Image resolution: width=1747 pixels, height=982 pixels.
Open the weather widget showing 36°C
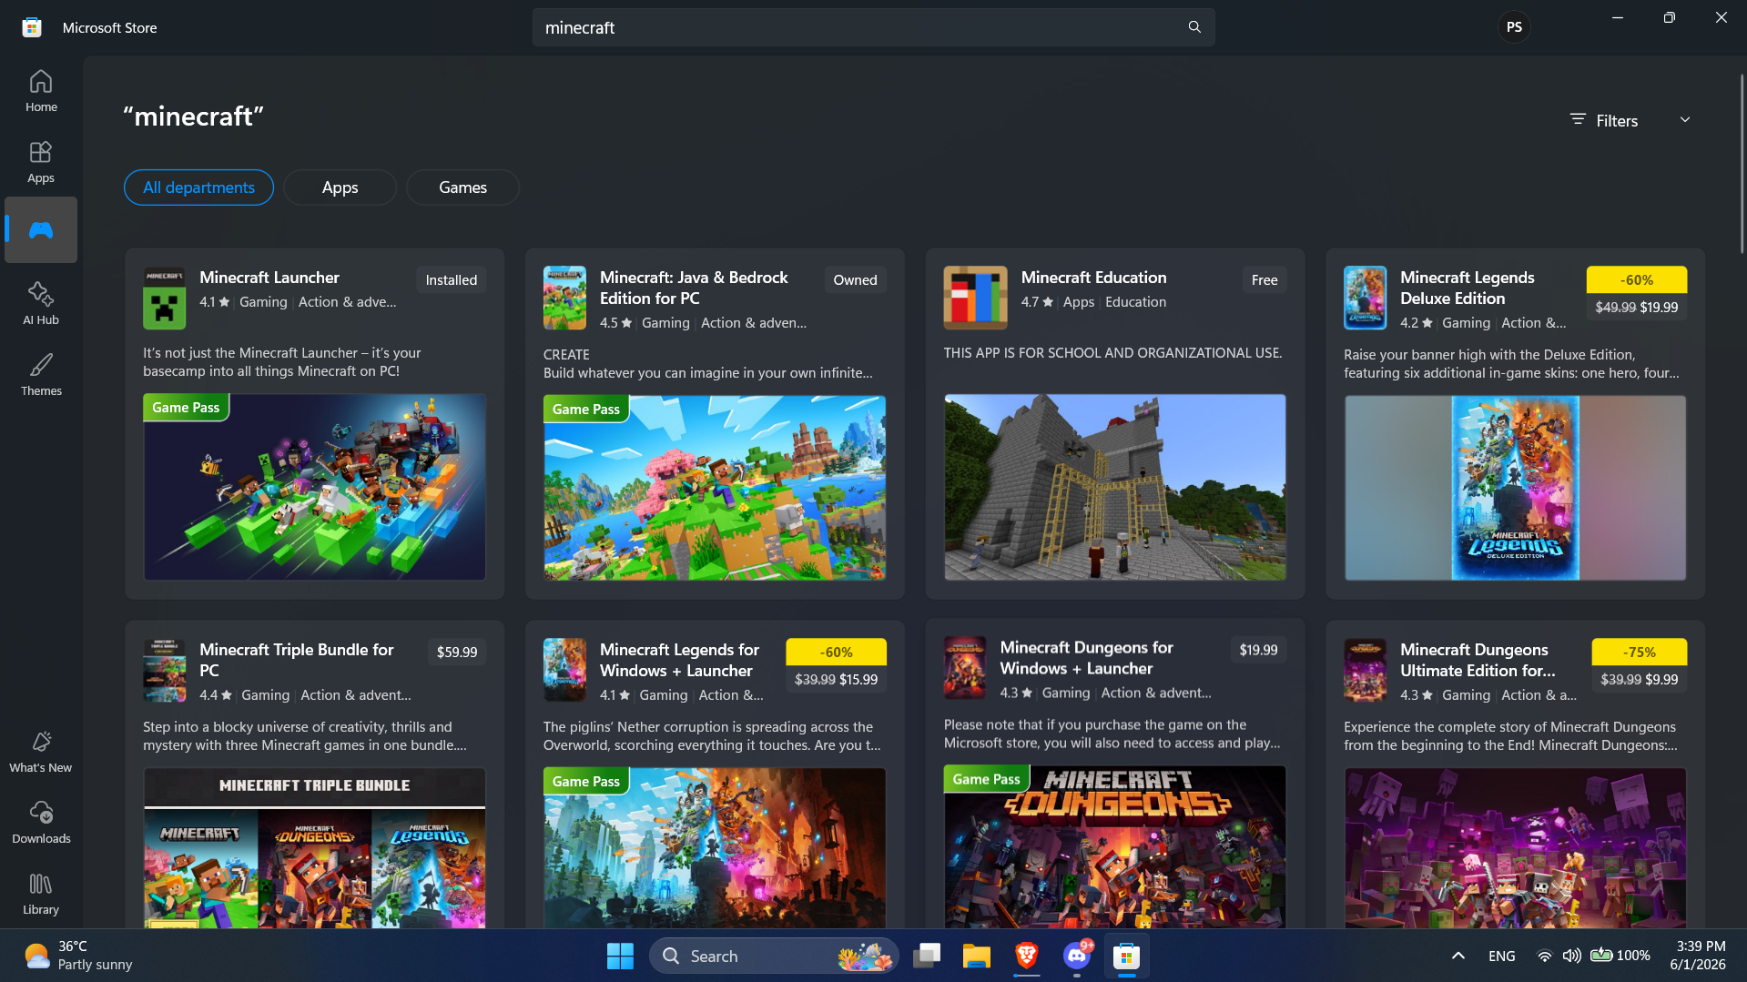coord(78,956)
